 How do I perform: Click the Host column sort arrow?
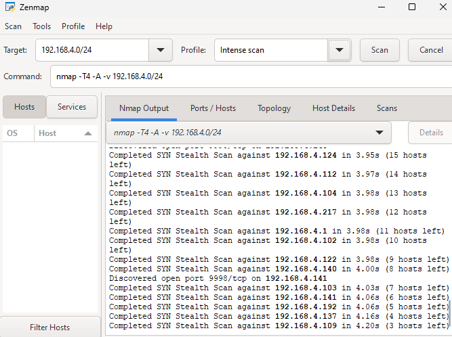88,133
